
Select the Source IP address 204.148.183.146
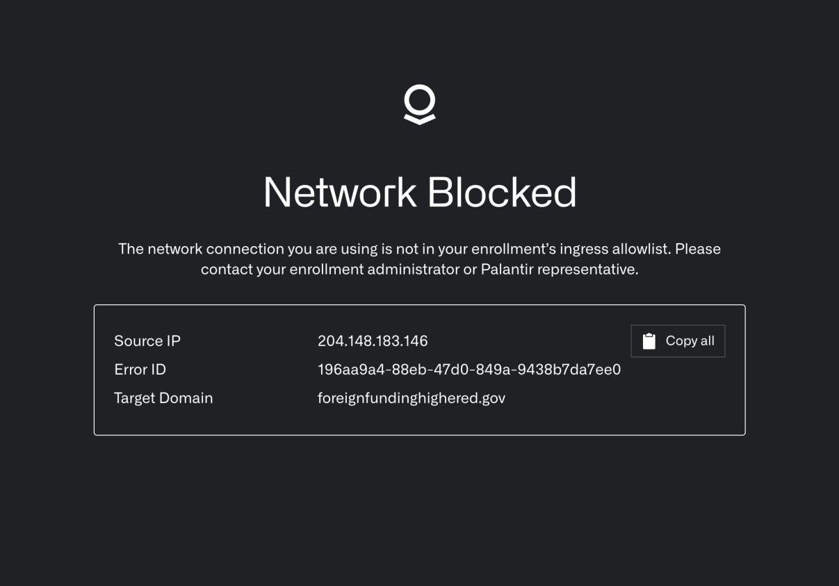(x=373, y=341)
